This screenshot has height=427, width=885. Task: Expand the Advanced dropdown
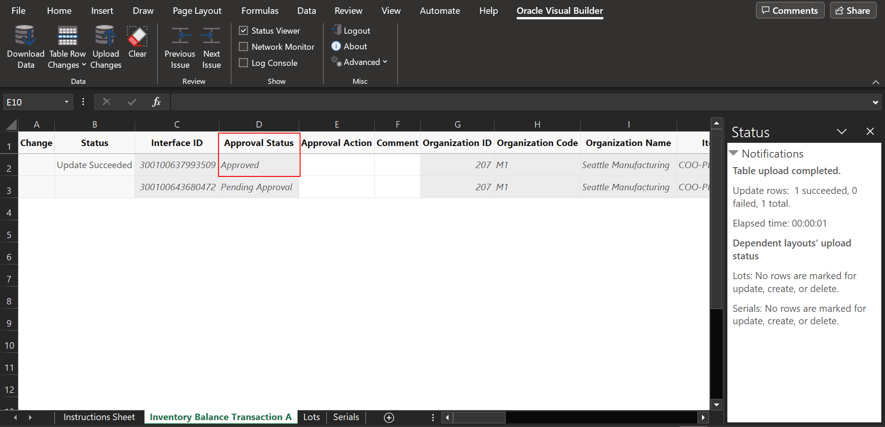pos(360,62)
